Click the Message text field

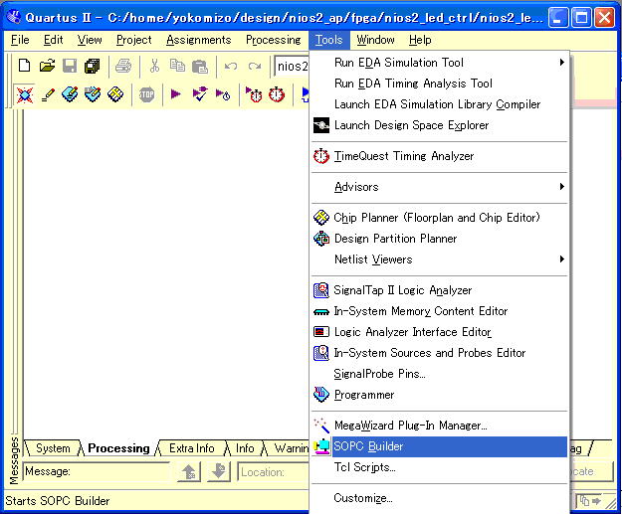point(97,471)
